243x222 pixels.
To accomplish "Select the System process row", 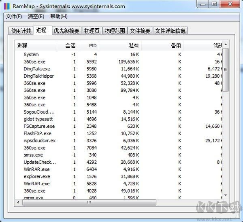I will (x=119, y=55).
